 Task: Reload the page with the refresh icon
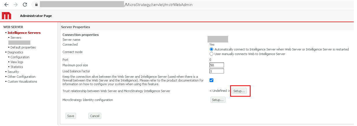pyautogui.click(x=25, y=5)
